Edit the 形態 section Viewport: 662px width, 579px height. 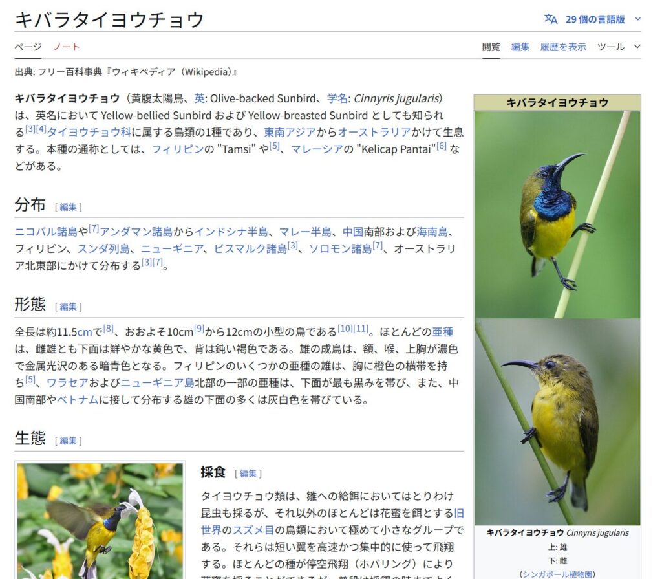[69, 307]
